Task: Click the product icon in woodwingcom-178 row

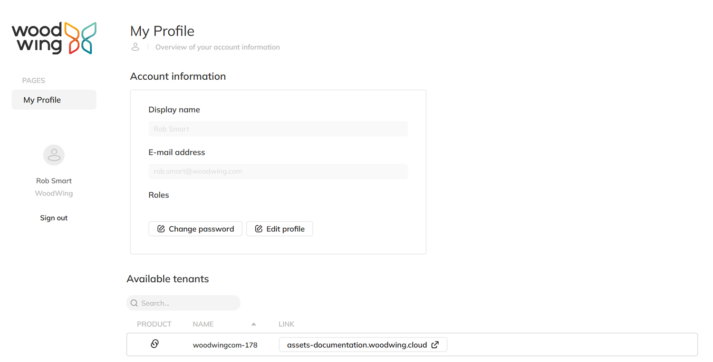Action: pos(154,344)
